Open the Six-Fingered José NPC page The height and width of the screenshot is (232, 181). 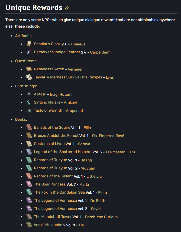point(108,136)
